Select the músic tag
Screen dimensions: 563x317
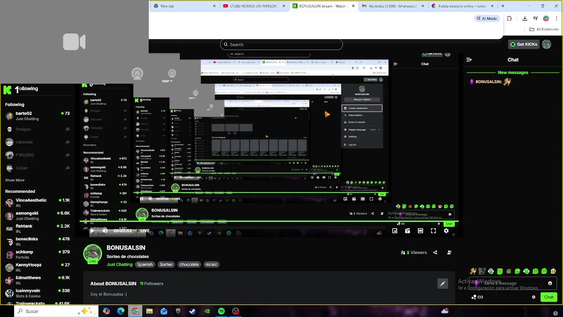[212, 265]
